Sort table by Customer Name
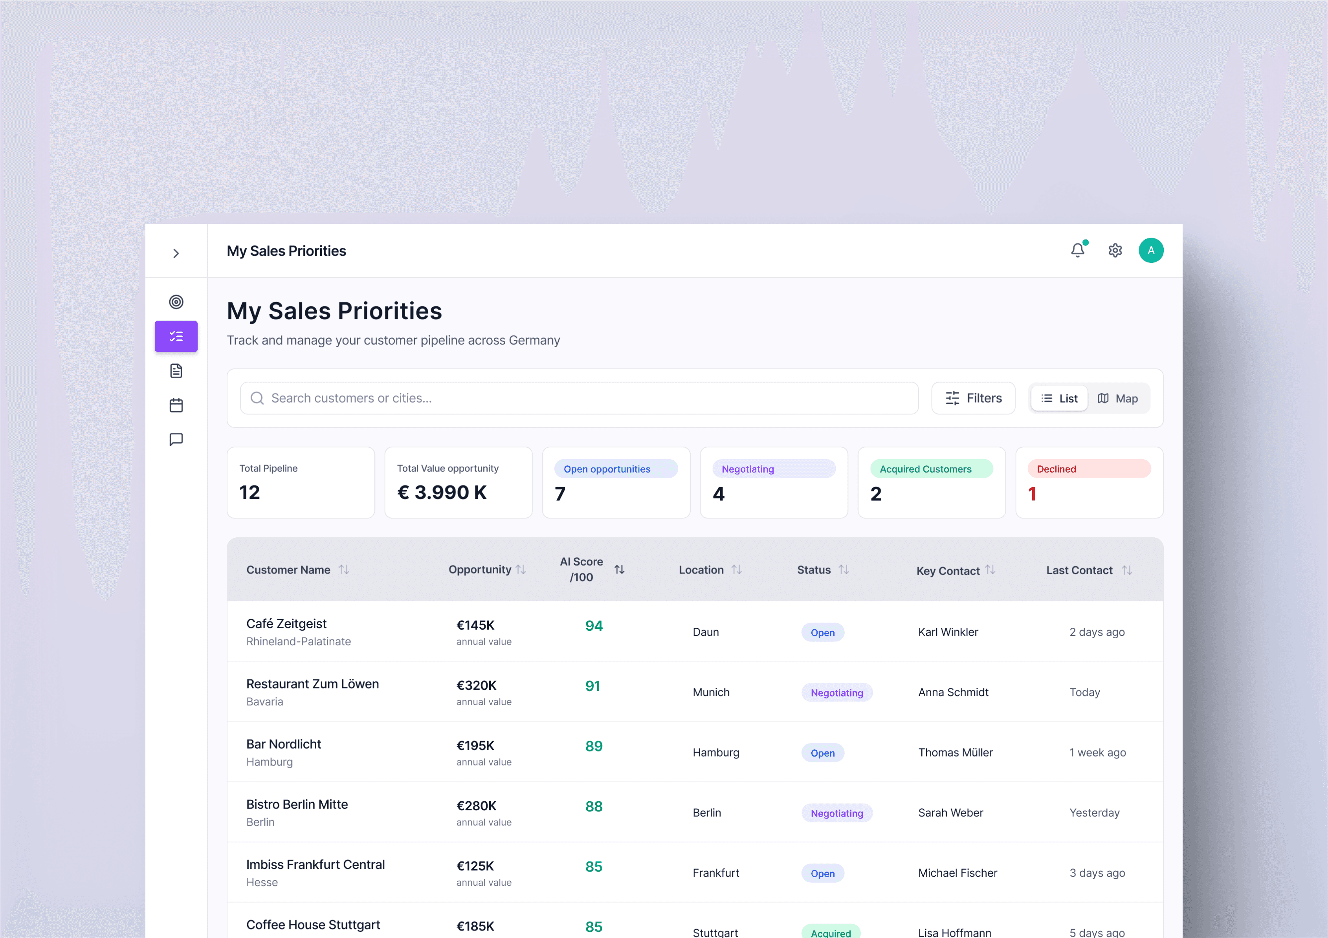The image size is (1328, 938). click(344, 570)
